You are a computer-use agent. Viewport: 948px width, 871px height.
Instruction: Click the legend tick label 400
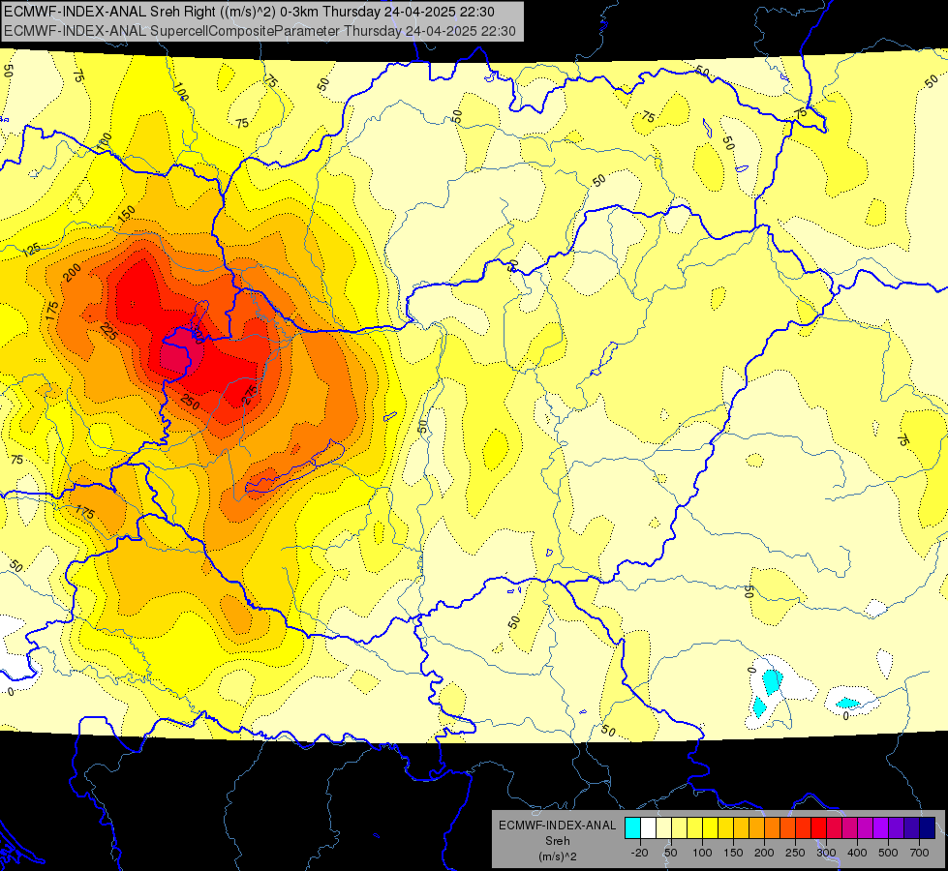(x=857, y=853)
